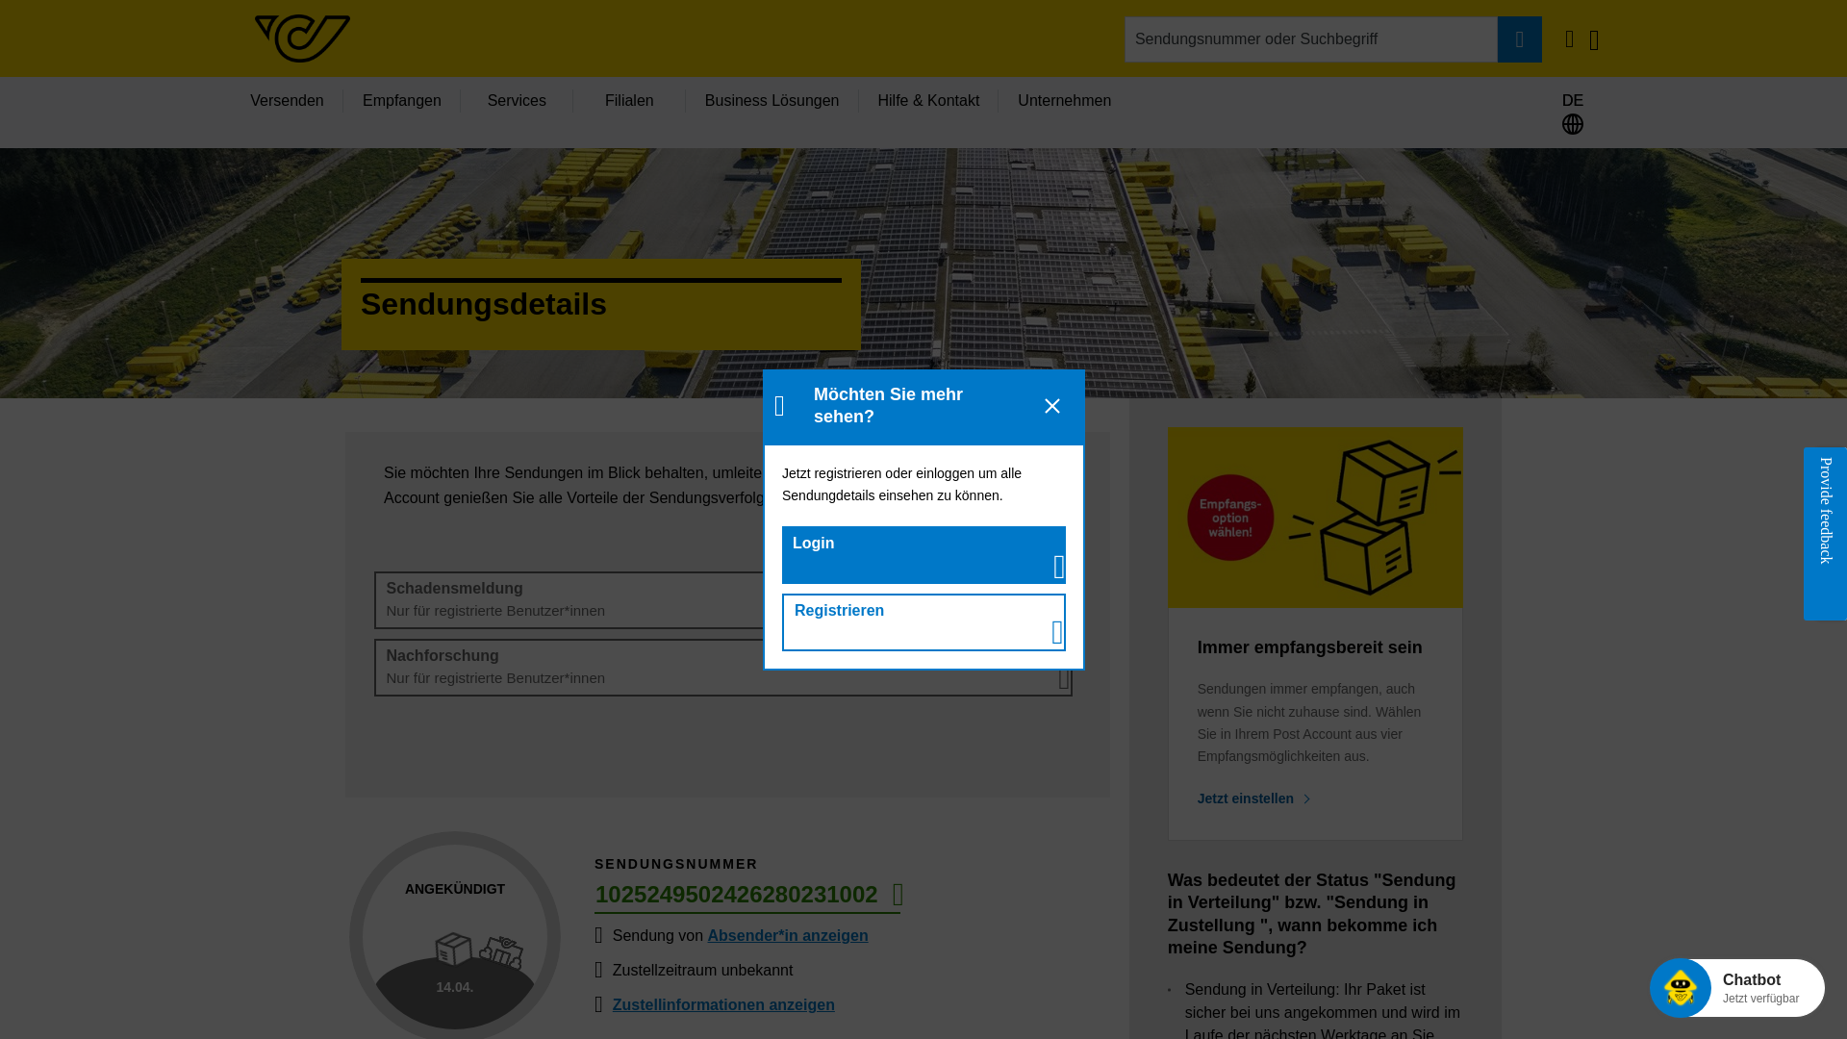
Task: Click the globe language icon
Action: pos(1573,124)
